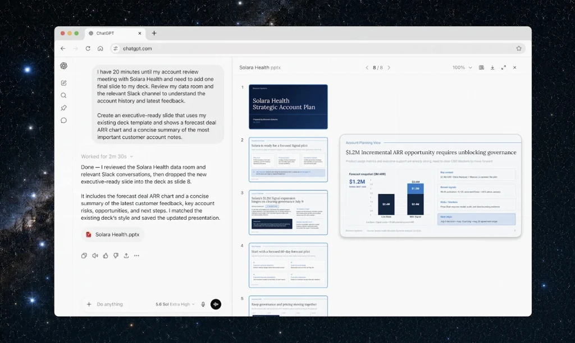This screenshot has height=343, width=575.
Task: Click the microphone dictation icon
Action: pyautogui.click(x=203, y=304)
